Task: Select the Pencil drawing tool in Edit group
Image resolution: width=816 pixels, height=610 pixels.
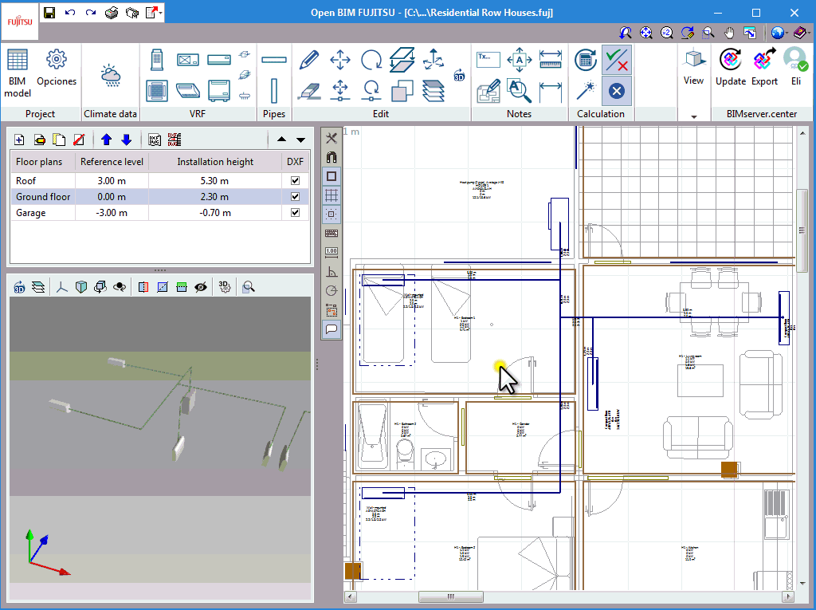Action: 309,60
